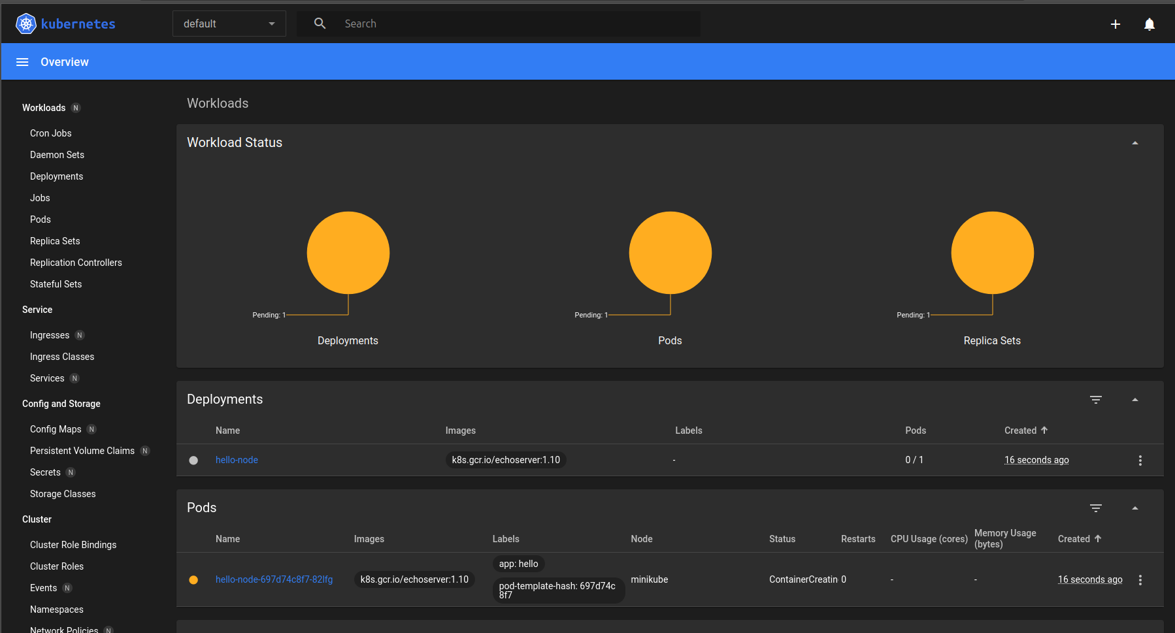Click the Pods pending pie chart
The height and width of the screenshot is (633, 1175).
[x=670, y=253]
